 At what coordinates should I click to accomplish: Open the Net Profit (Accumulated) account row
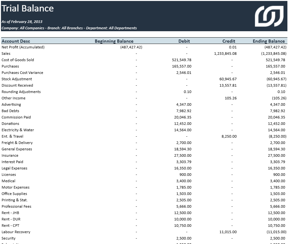coord(23,47)
